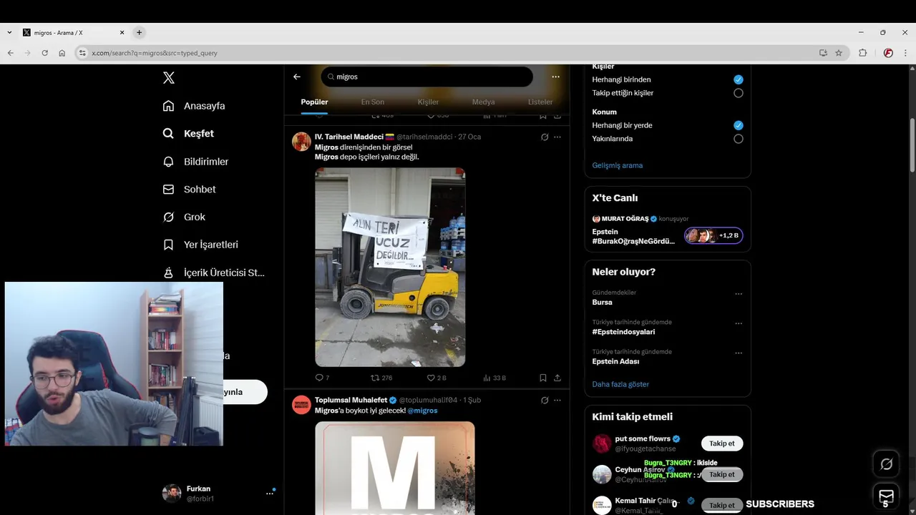View analytics showing 33 B views

point(494,378)
